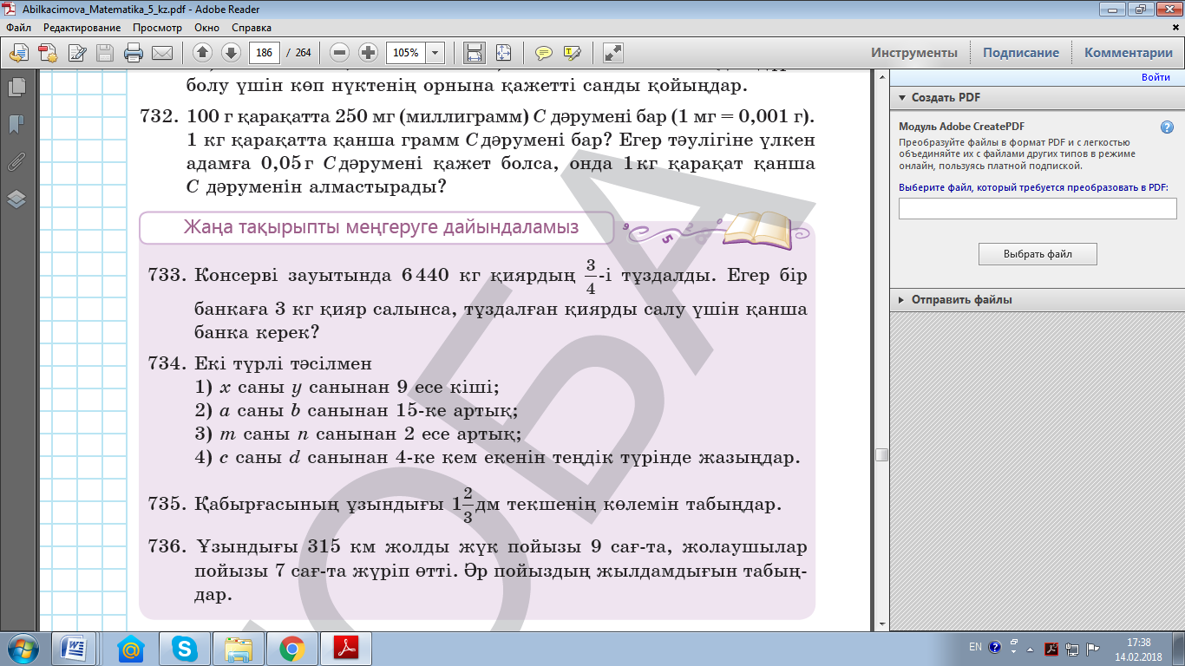The image size is (1185, 666).
Task: Open the Редактирование menu
Action: point(82,28)
